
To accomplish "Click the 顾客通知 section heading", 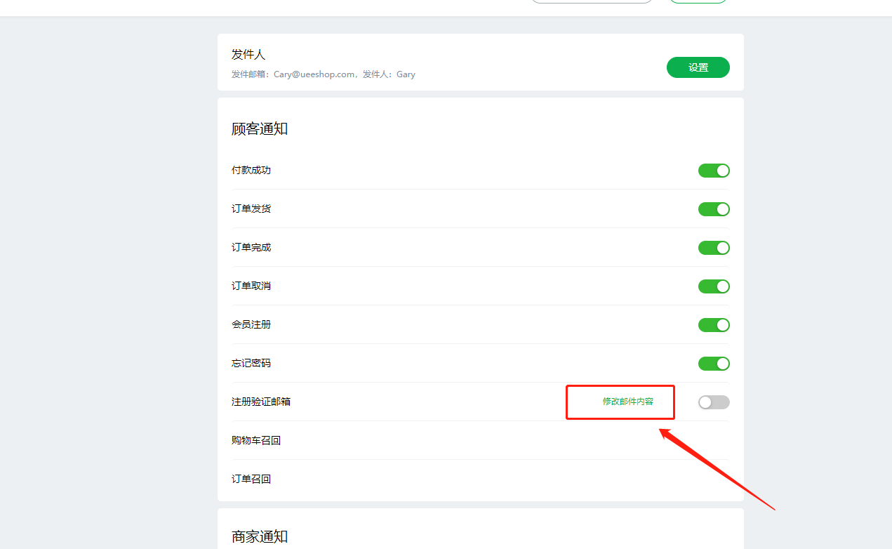I will click(260, 129).
